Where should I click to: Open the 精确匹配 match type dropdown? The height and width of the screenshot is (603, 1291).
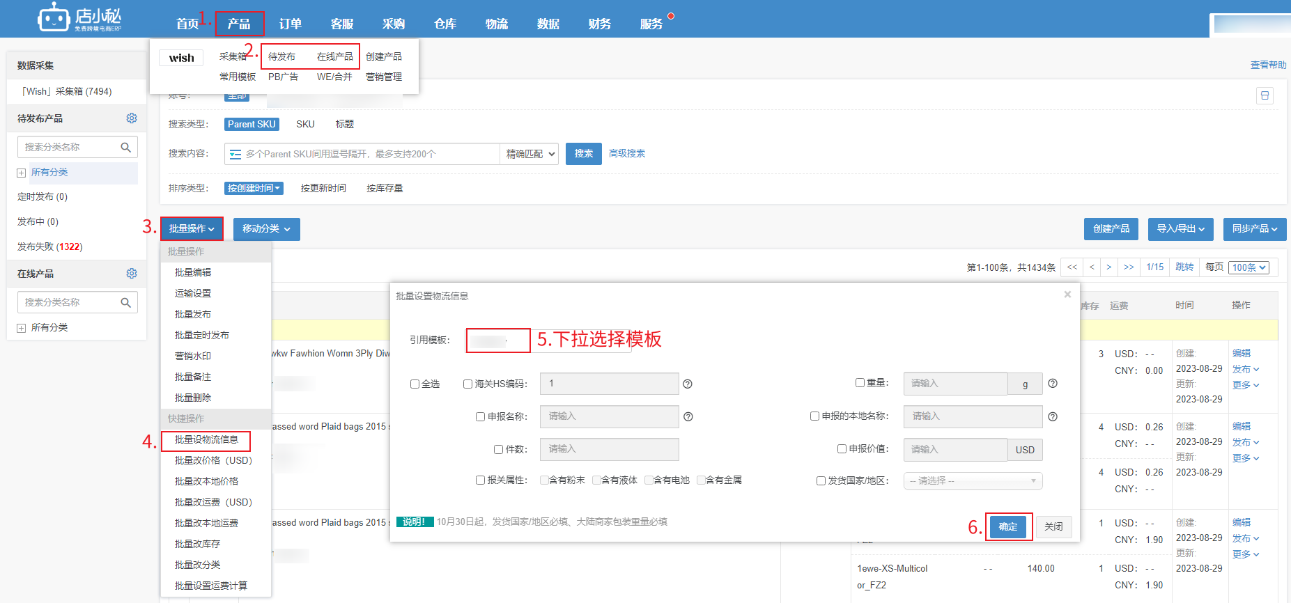529,154
